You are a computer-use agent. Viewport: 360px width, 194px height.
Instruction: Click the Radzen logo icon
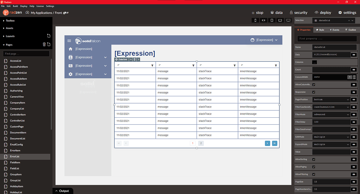[6, 13]
